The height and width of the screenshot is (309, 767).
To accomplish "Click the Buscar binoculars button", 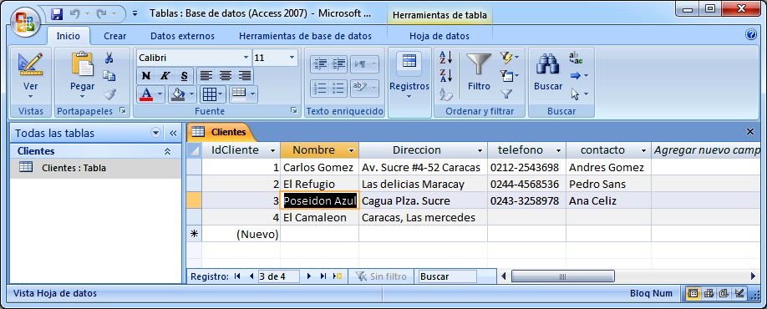I will 548,71.
